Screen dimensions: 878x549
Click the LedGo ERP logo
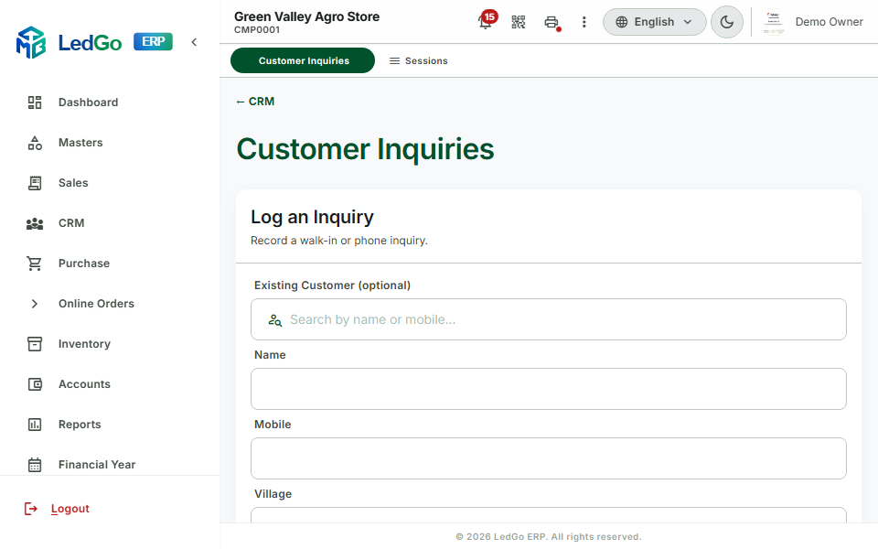click(x=94, y=42)
